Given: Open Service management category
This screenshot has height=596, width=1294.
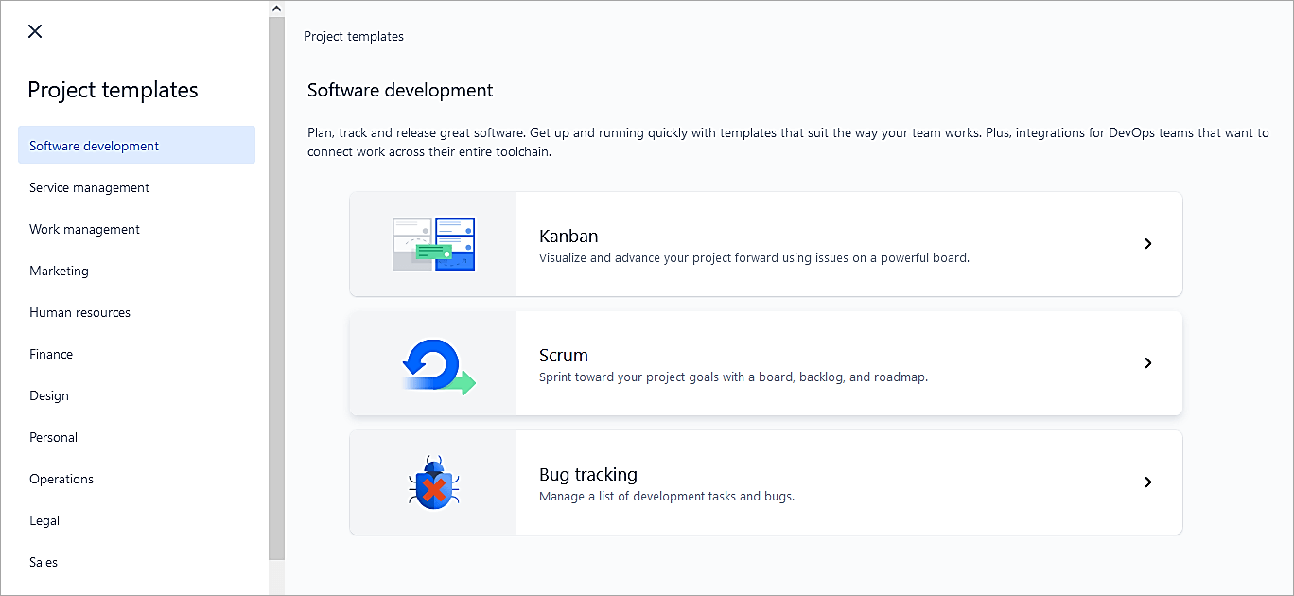Looking at the screenshot, I should click(x=89, y=187).
